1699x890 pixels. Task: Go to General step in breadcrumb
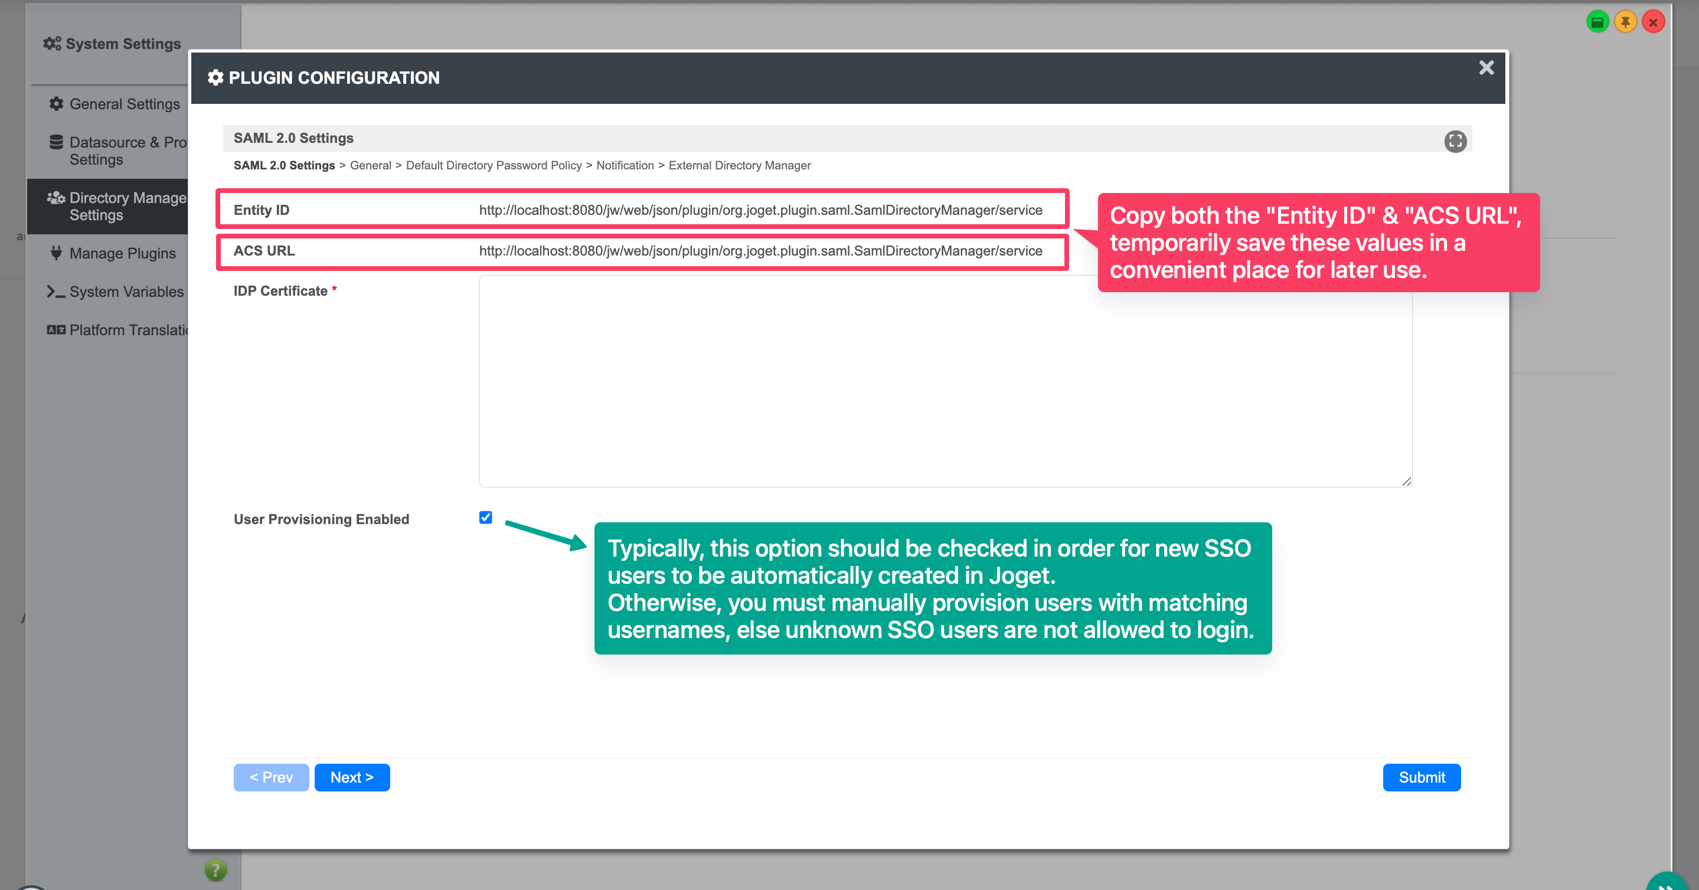click(370, 165)
